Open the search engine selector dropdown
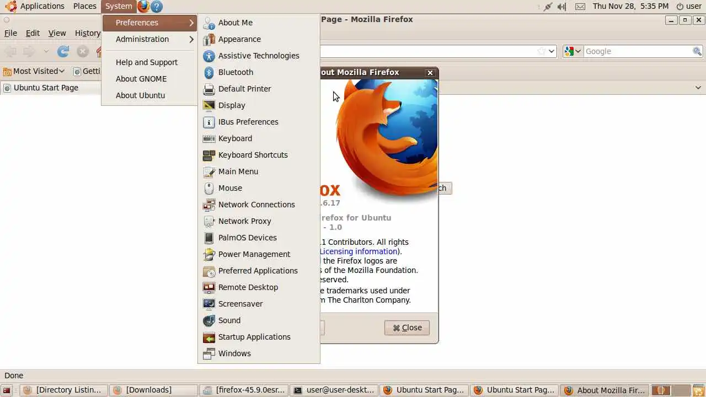This screenshot has height=397, width=706. coord(573,51)
